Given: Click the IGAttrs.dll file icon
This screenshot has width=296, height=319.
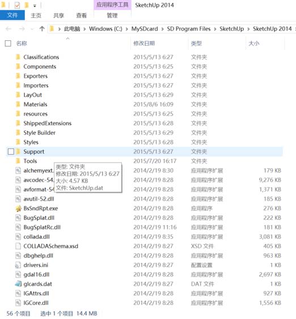Looking at the screenshot, I should coord(18,294).
